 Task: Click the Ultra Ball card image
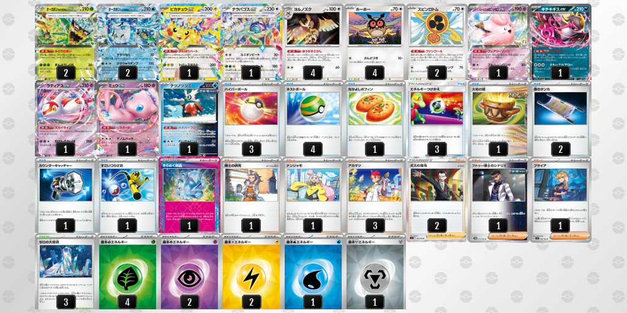pos(251,108)
